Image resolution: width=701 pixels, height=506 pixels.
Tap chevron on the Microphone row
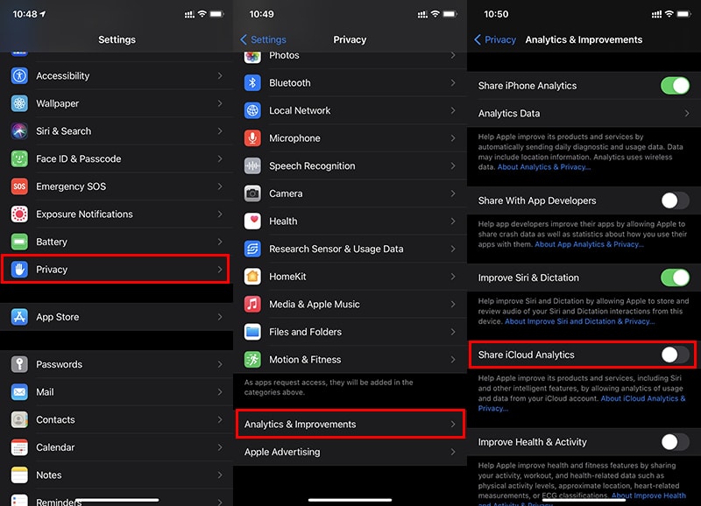point(453,138)
